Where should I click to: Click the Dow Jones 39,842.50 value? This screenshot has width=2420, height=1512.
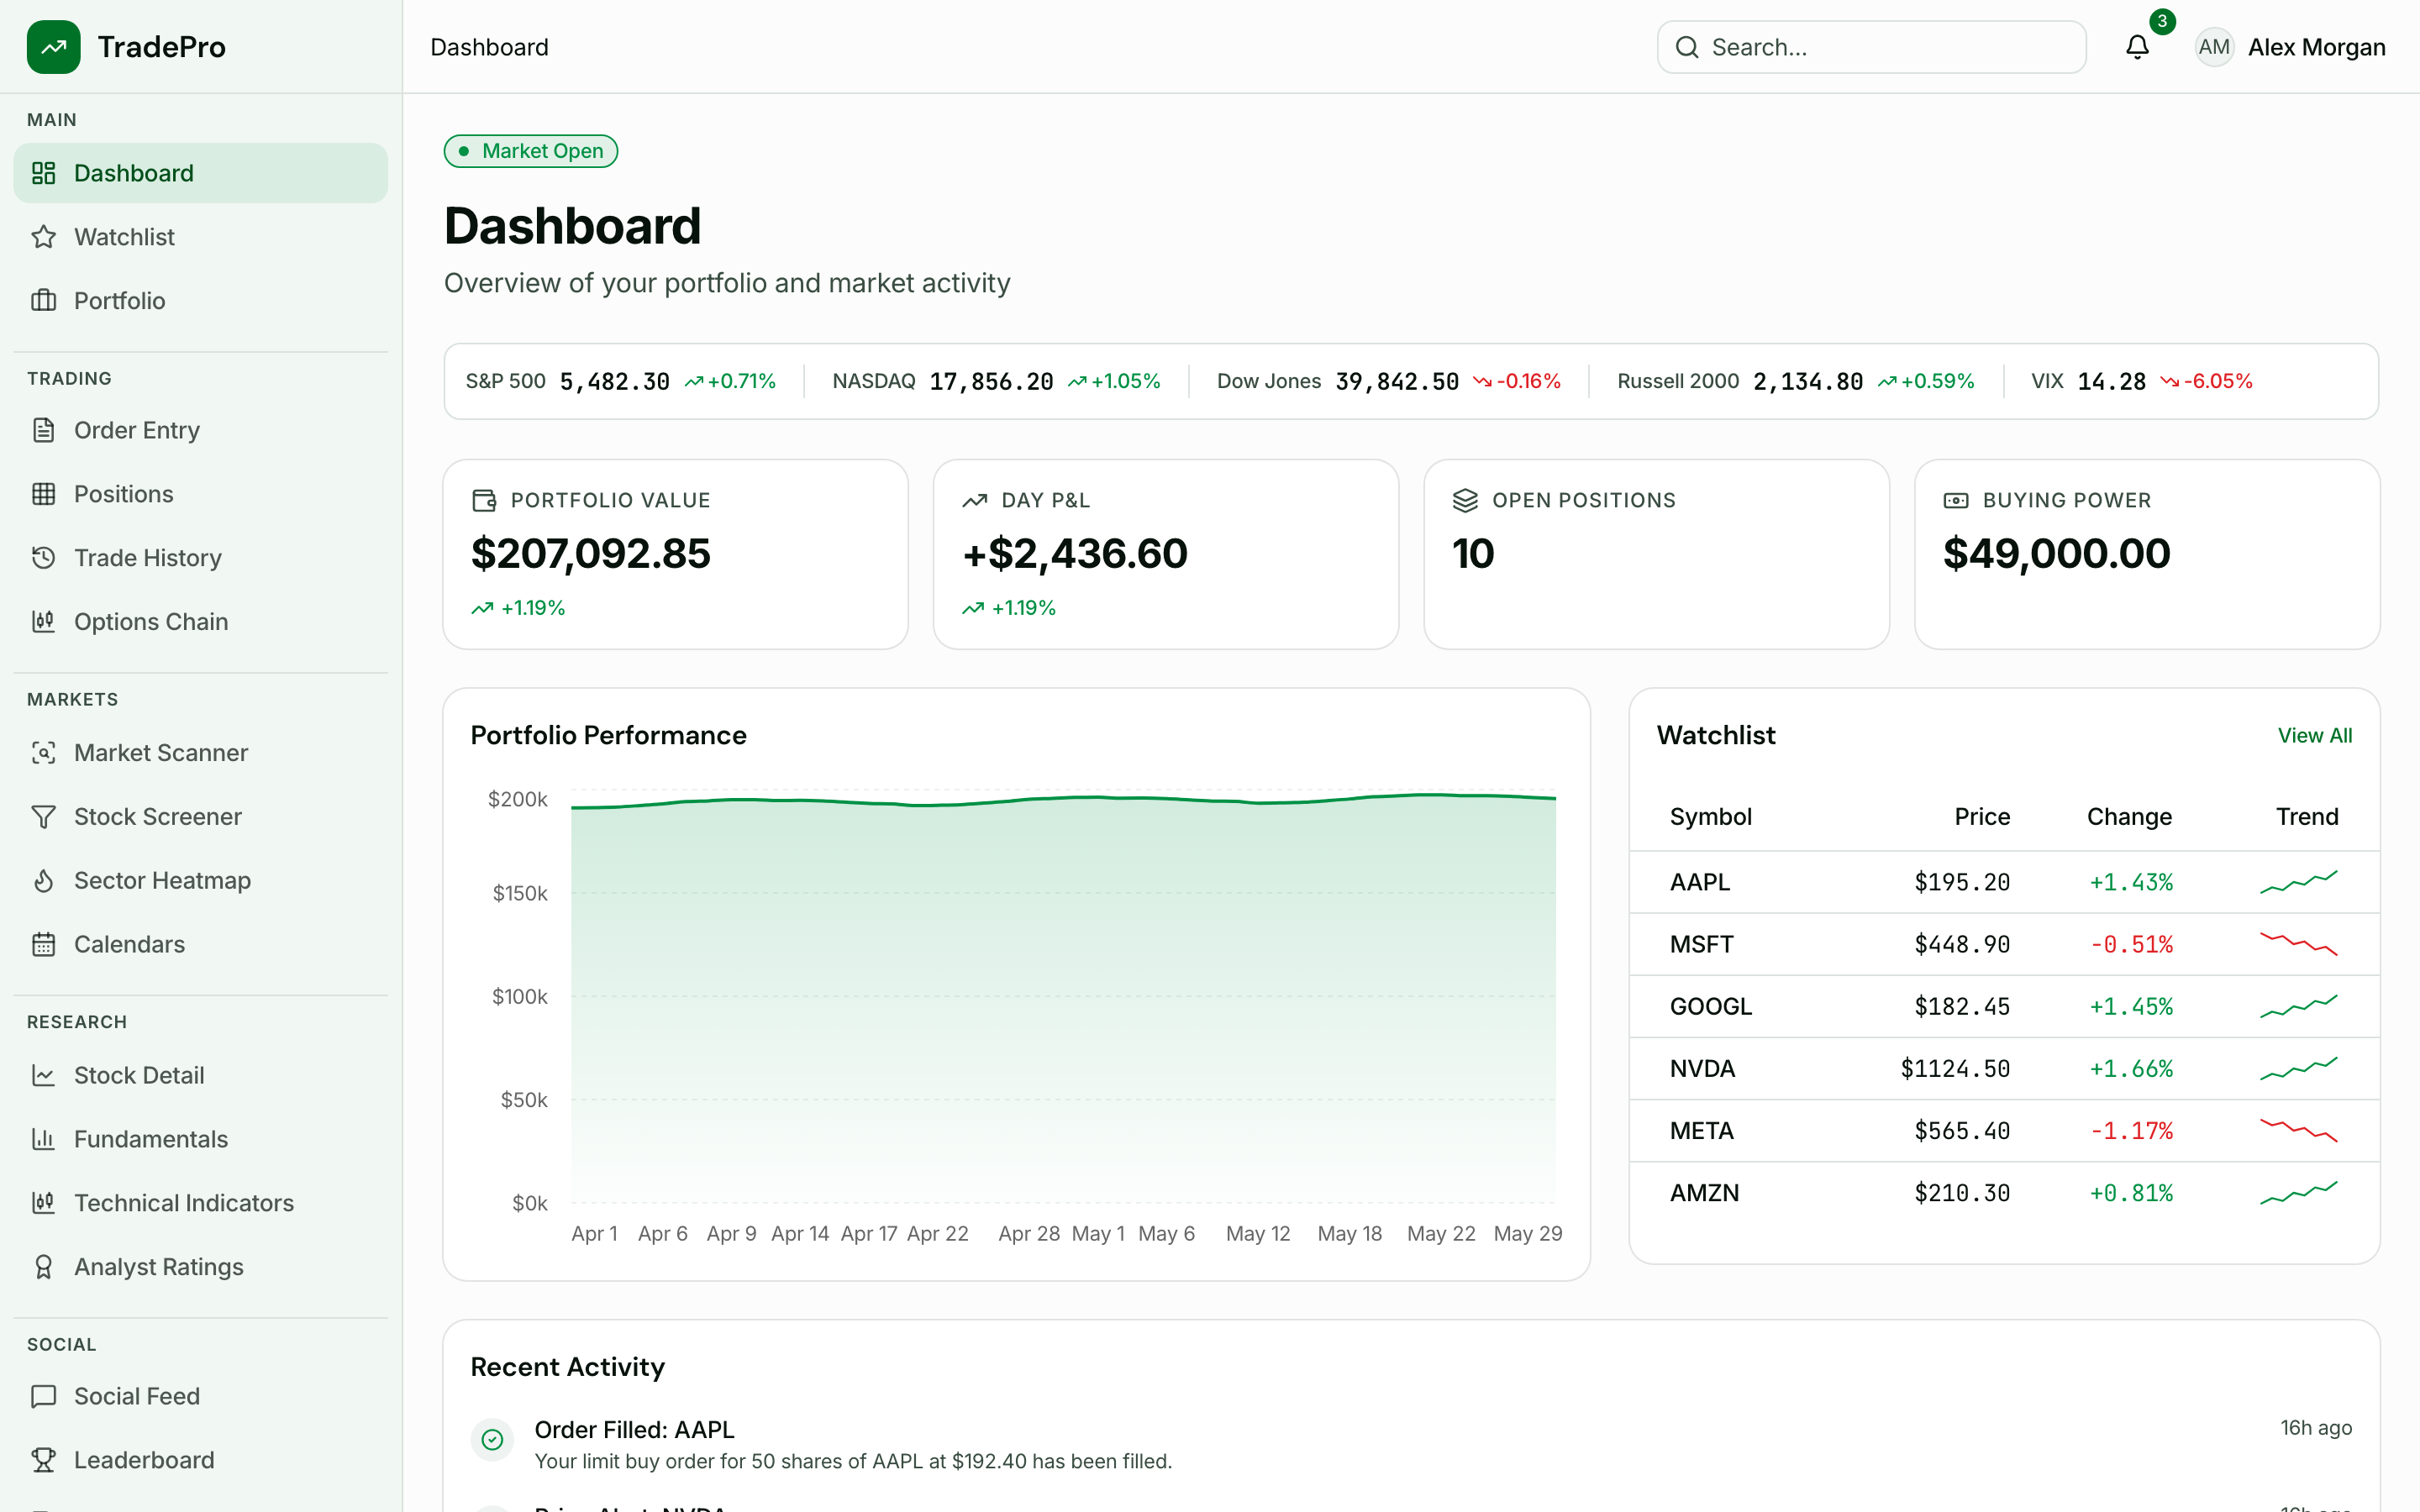(1397, 382)
